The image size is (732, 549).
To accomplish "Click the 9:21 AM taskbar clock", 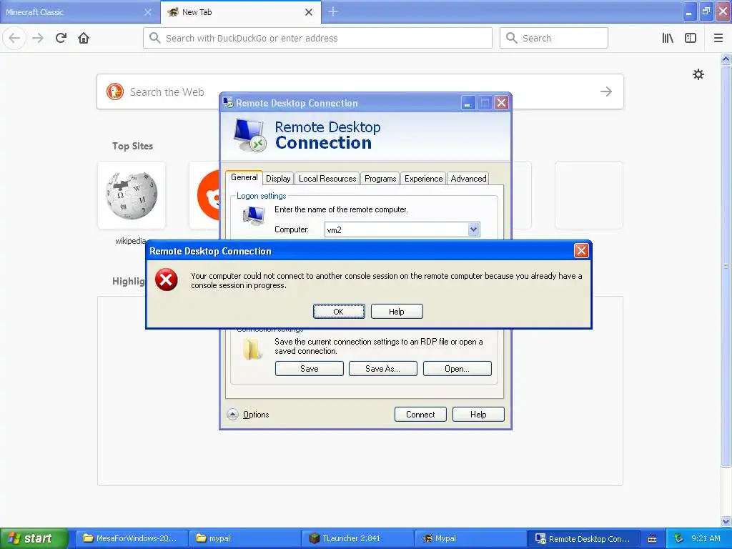I will [706, 538].
